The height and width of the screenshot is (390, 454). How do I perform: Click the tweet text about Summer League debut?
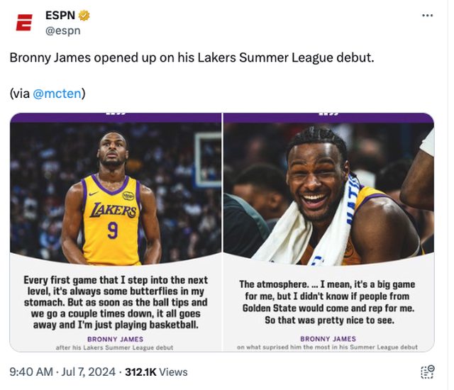[191, 57]
